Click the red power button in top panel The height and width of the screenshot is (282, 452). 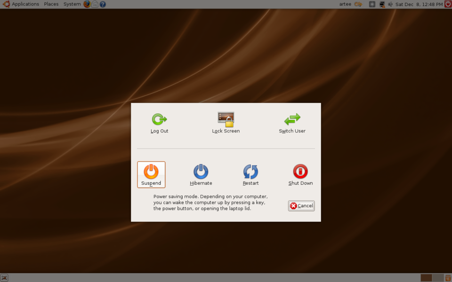pyautogui.click(x=448, y=4)
